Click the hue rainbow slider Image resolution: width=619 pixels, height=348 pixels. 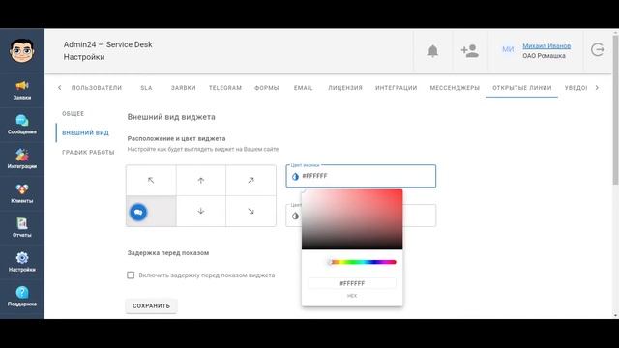tap(364, 262)
